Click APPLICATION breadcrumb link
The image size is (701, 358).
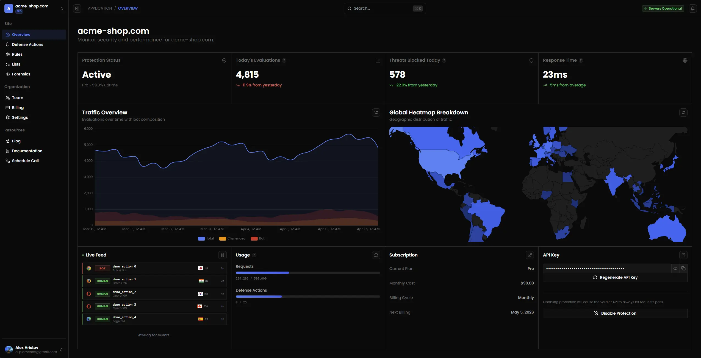[100, 8]
